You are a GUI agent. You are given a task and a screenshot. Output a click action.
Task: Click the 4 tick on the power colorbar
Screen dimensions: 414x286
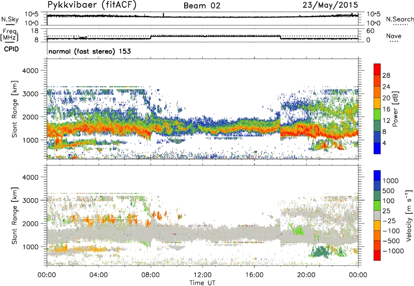385,144
